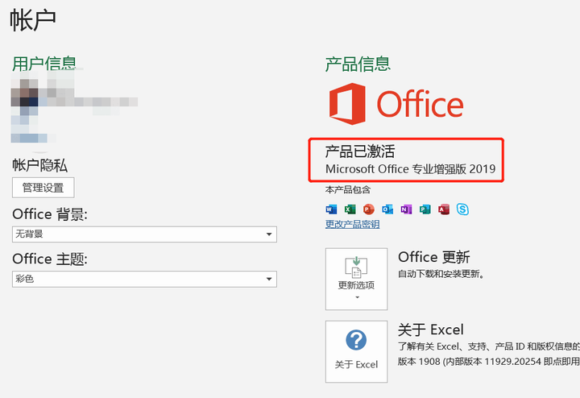Screen dimensions: 580x398
Task: Click the PowerPoint app icon
Action: [x=369, y=209]
